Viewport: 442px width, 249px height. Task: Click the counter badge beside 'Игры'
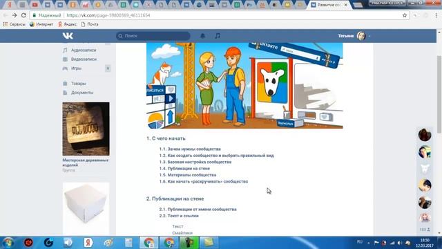[x=108, y=68]
